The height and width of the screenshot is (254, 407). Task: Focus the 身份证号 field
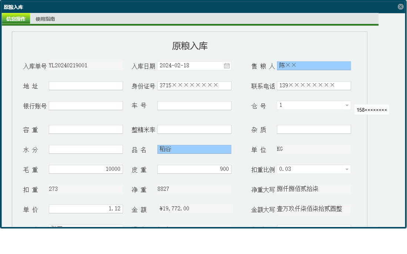point(194,85)
